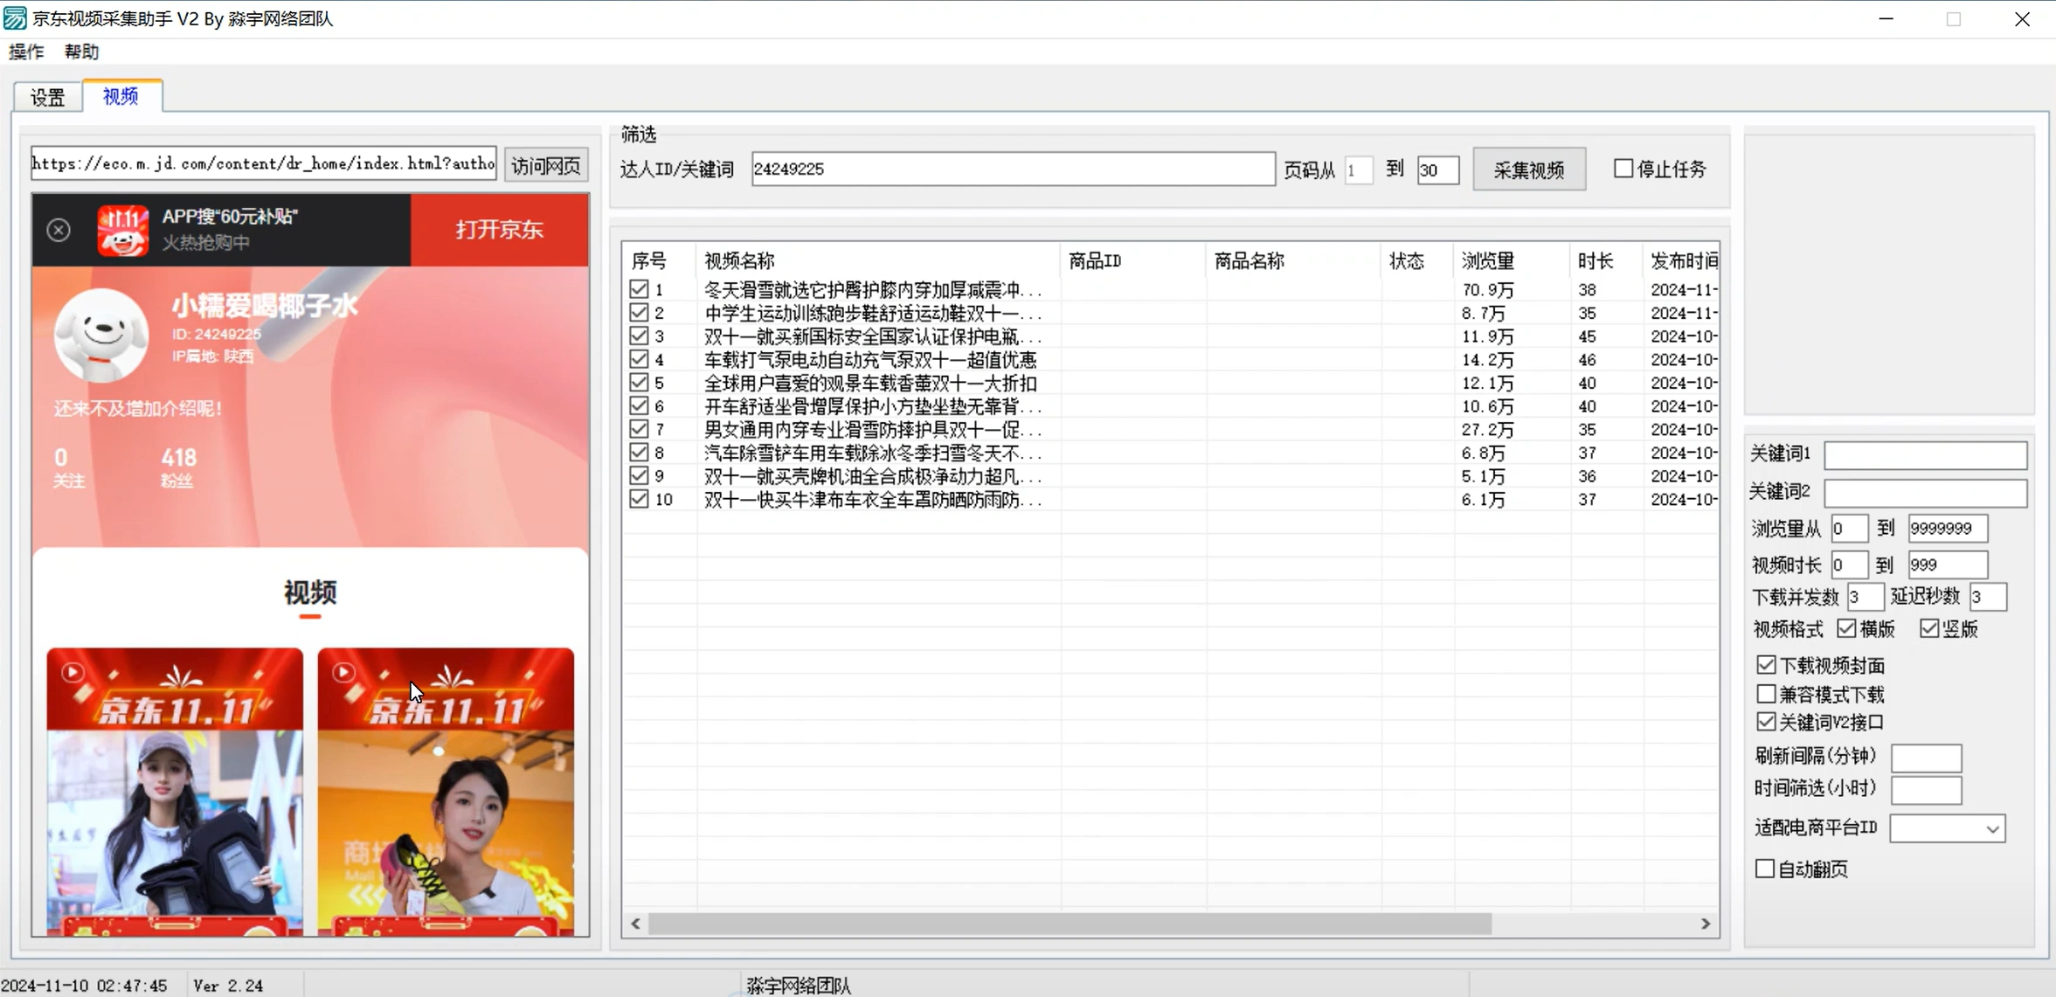The height and width of the screenshot is (997, 2056).
Task: Play the right 京东11.11 video thumbnail
Action: coord(344,672)
